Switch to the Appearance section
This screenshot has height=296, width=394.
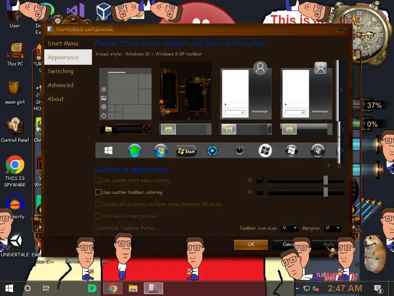68,57
